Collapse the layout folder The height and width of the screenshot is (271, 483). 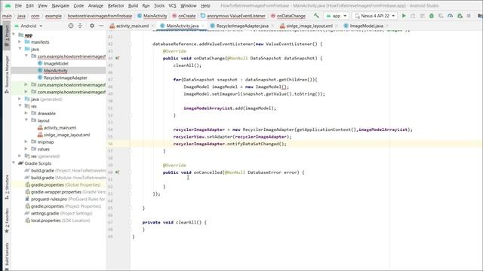(26, 120)
